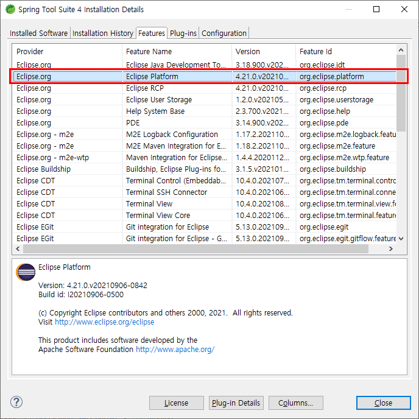Open the eclipse.org/eclipse link

pos(105,322)
